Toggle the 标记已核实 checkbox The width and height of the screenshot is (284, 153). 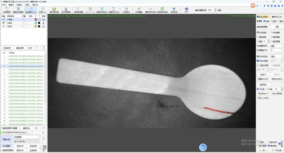[258, 17]
